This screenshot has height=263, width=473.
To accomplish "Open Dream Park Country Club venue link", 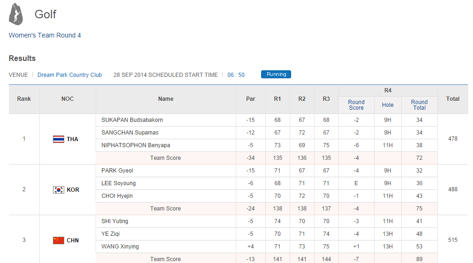I will [69, 75].
